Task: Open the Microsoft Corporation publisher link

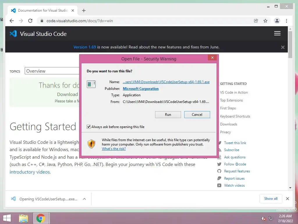Action: [x=141, y=89]
